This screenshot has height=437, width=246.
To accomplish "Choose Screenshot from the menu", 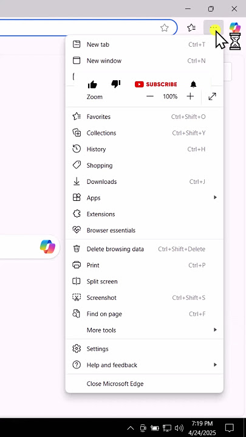I will tap(144, 297).
